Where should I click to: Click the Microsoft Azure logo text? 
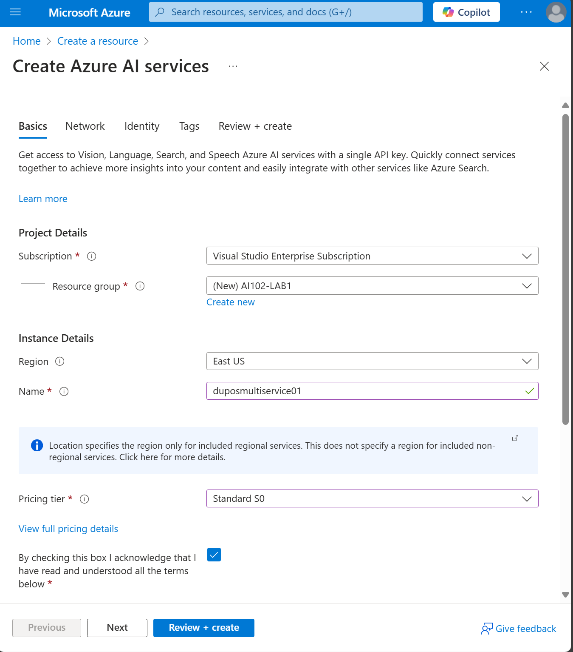pyautogui.click(x=89, y=12)
